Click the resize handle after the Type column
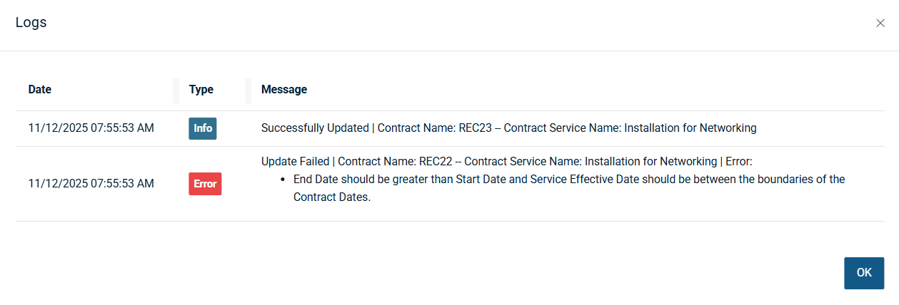Image resolution: width=899 pixels, height=305 pixels. (x=248, y=90)
